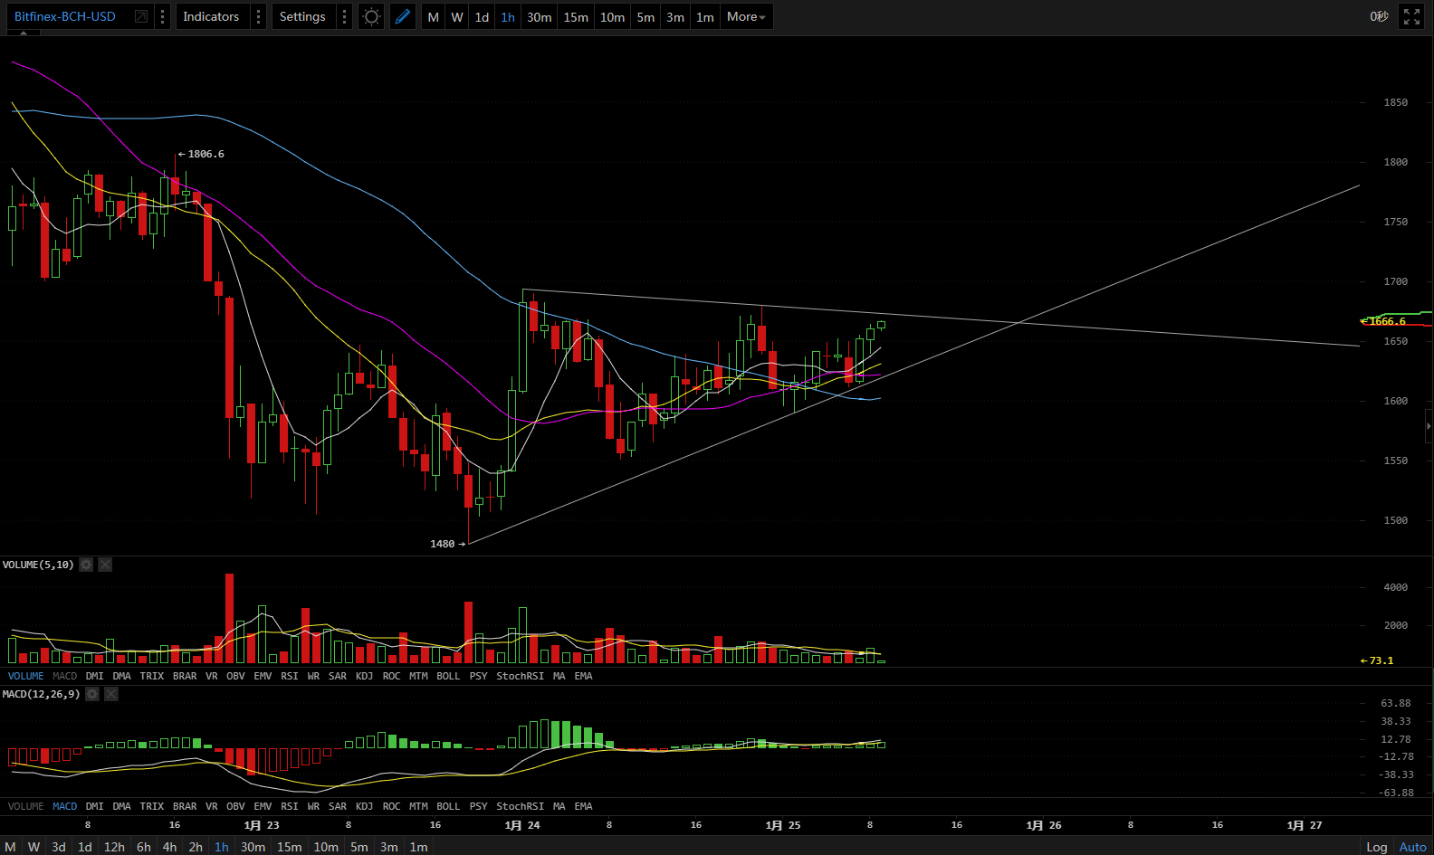This screenshot has height=855, width=1434.
Task: Switch MACD panel to WR indicator
Action: tap(313, 806)
